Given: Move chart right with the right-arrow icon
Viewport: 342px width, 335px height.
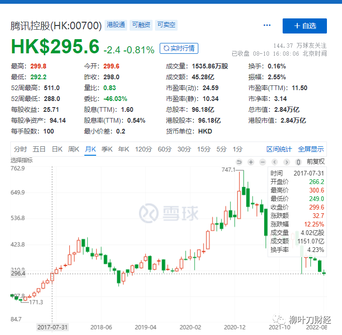Looking at the screenshot, I should point(286,162).
